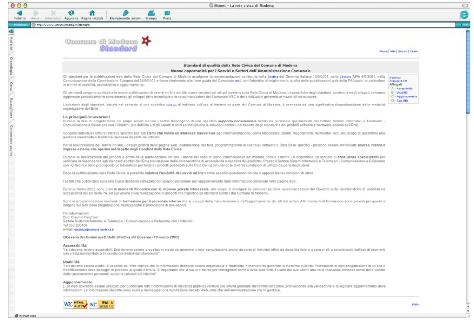Toggle the toolbar pill button in title bar

465,6
